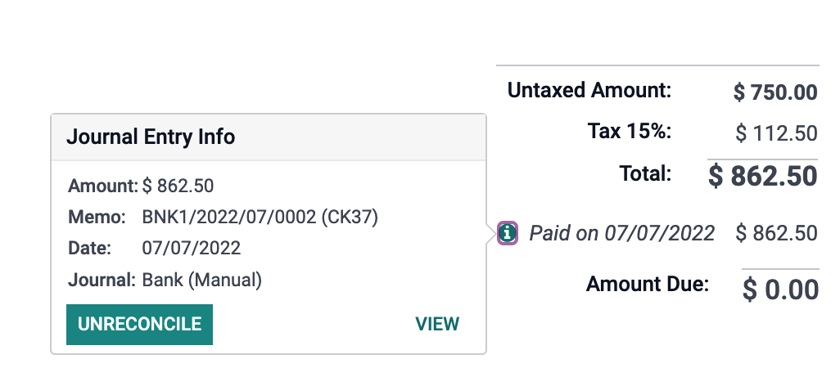
Task: Click the Paid on 07/07/2022 text
Action: (x=622, y=233)
